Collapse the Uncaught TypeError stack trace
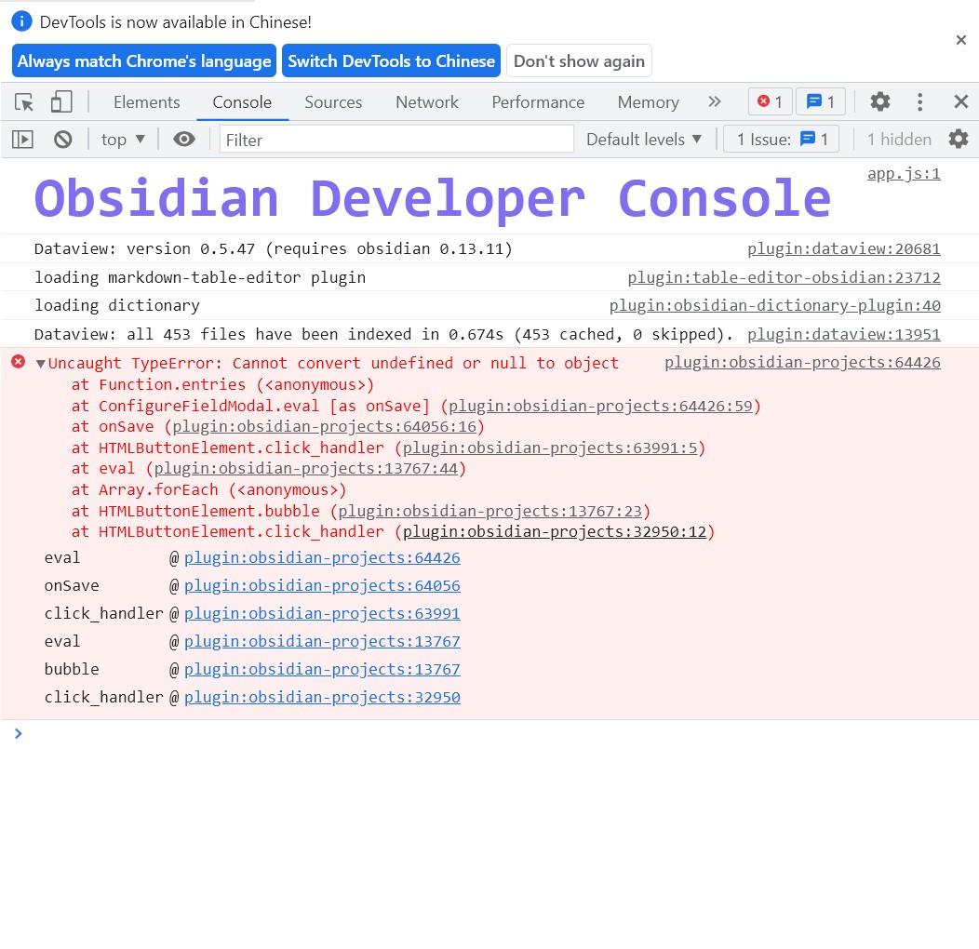Image resolution: width=979 pixels, height=949 pixels. coord(38,363)
